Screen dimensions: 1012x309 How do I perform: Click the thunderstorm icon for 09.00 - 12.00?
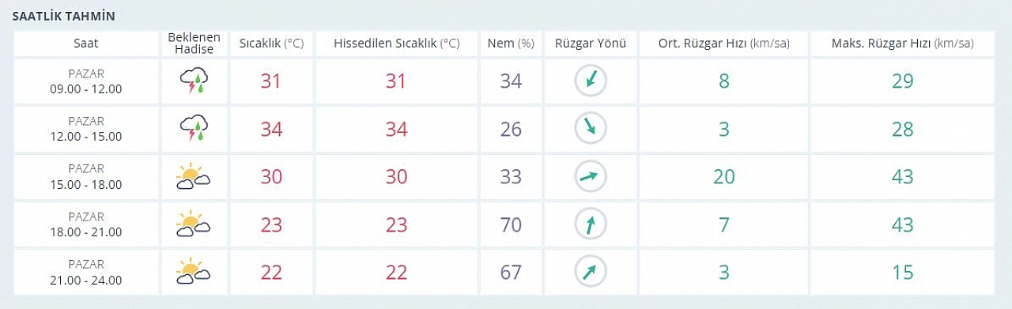click(x=194, y=81)
